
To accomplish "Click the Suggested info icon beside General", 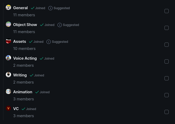I will pos(50,8).
